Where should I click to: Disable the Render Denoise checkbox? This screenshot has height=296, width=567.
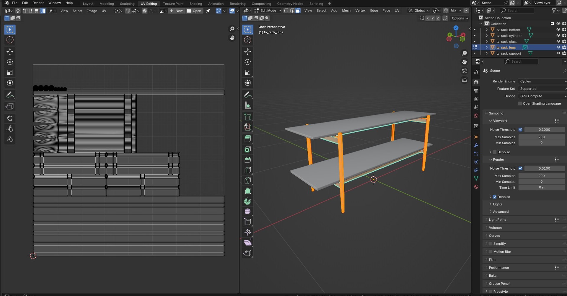495,197
